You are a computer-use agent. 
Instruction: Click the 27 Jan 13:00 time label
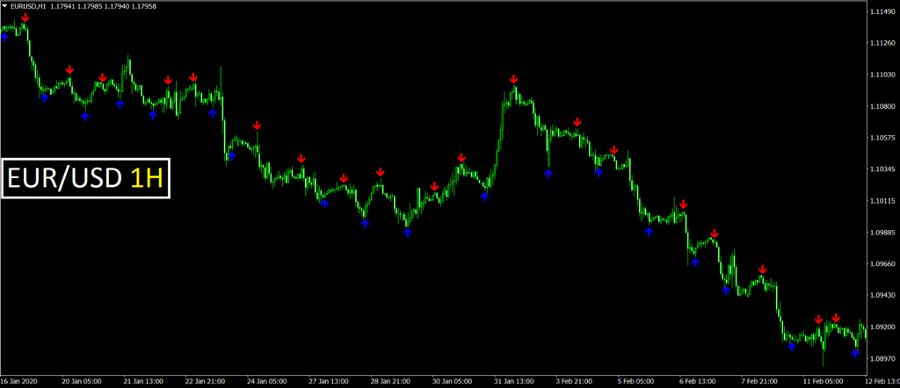click(329, 381)
